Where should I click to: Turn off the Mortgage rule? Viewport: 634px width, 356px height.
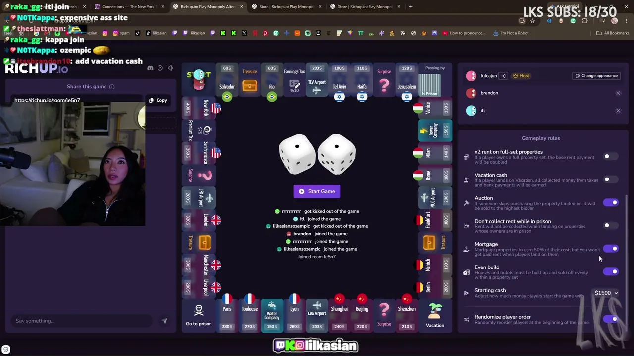(x=610, y=248)
